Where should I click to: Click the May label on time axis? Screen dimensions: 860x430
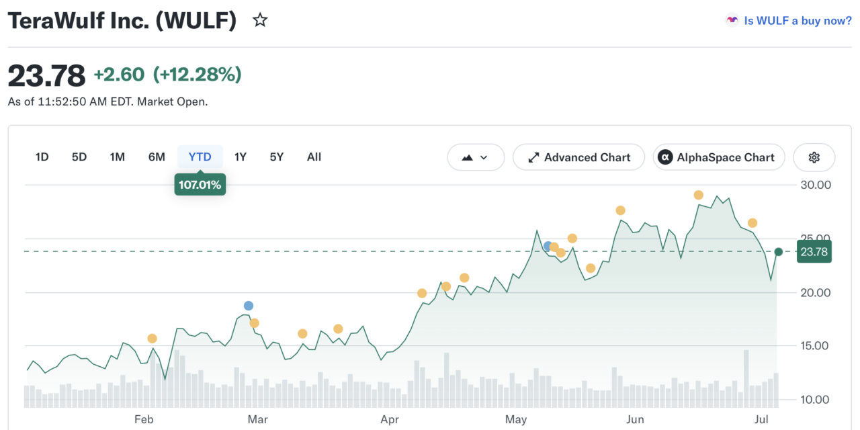coord(516,420)
